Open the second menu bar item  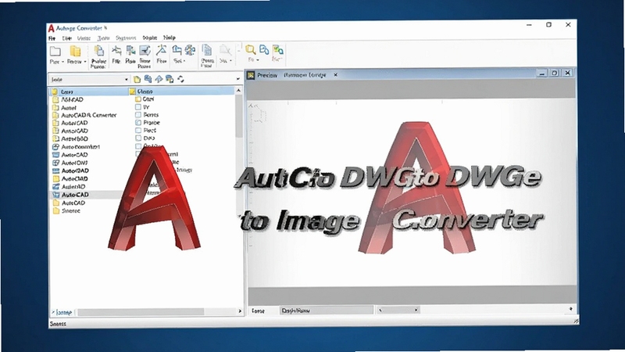(x=66, y=38)
